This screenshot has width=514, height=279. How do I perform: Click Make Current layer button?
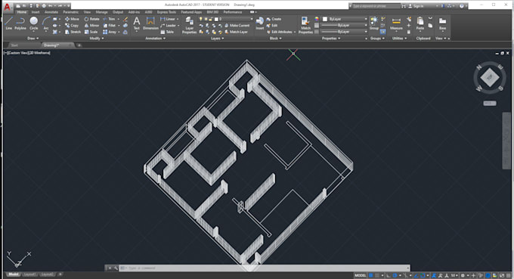(x=237, y=25)
